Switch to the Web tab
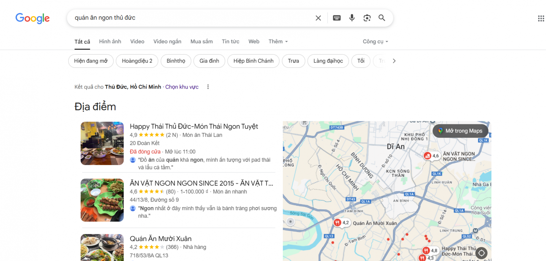546x261 pixels. point(254,42)
